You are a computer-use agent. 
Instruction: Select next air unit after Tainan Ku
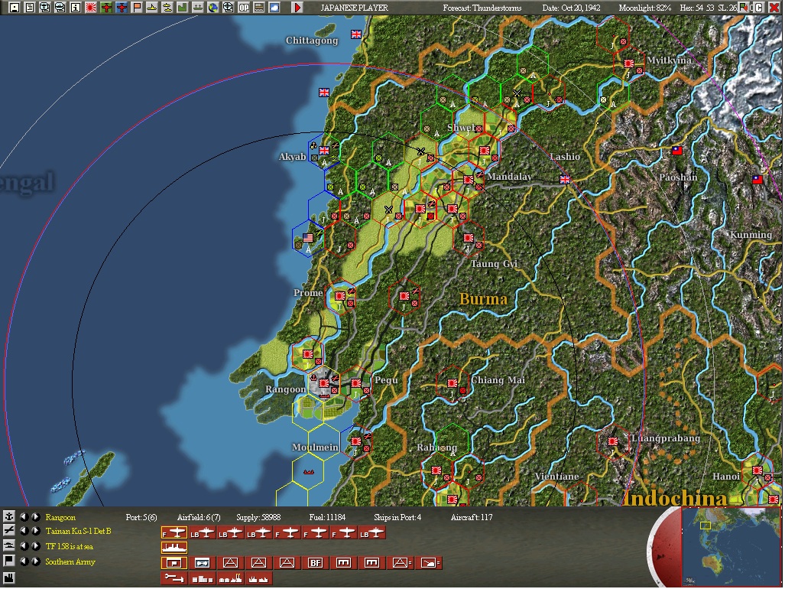(36, 530)
